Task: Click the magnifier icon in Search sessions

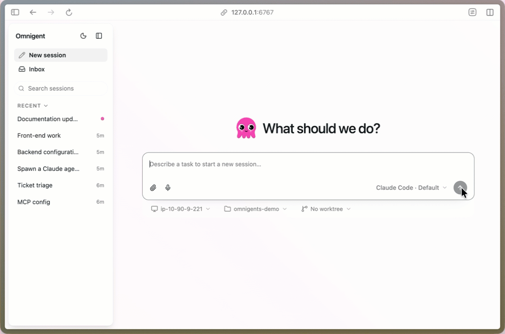Action: click(x=21, y=88)
